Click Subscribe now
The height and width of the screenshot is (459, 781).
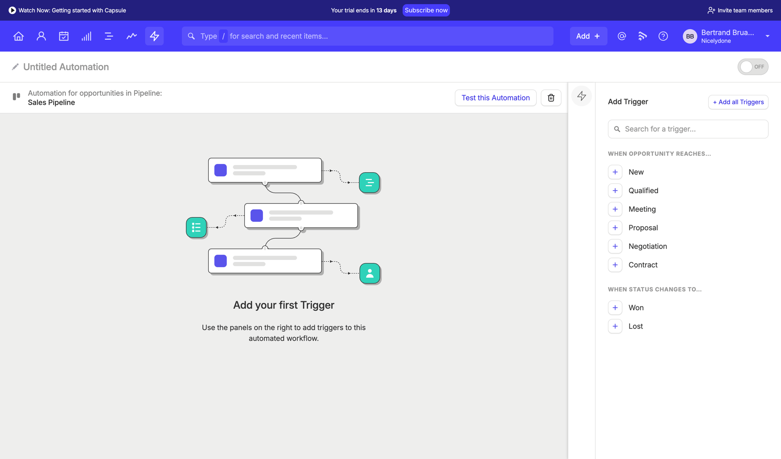(x=426, y=10)
